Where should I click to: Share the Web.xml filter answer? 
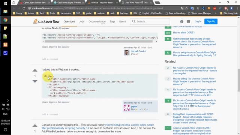(x=45, y=102)
